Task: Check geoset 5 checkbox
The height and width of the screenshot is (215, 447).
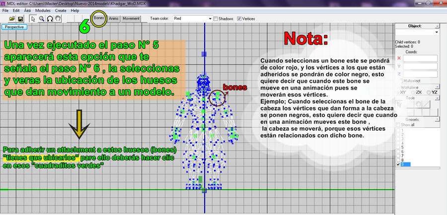Action: pos(398,147)
